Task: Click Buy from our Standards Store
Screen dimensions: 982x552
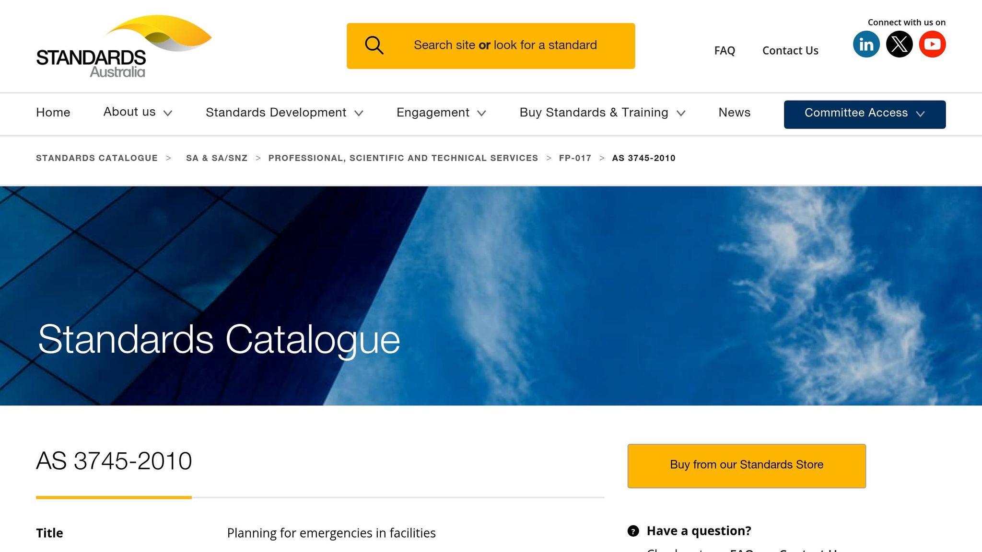Action: (746, 465)
